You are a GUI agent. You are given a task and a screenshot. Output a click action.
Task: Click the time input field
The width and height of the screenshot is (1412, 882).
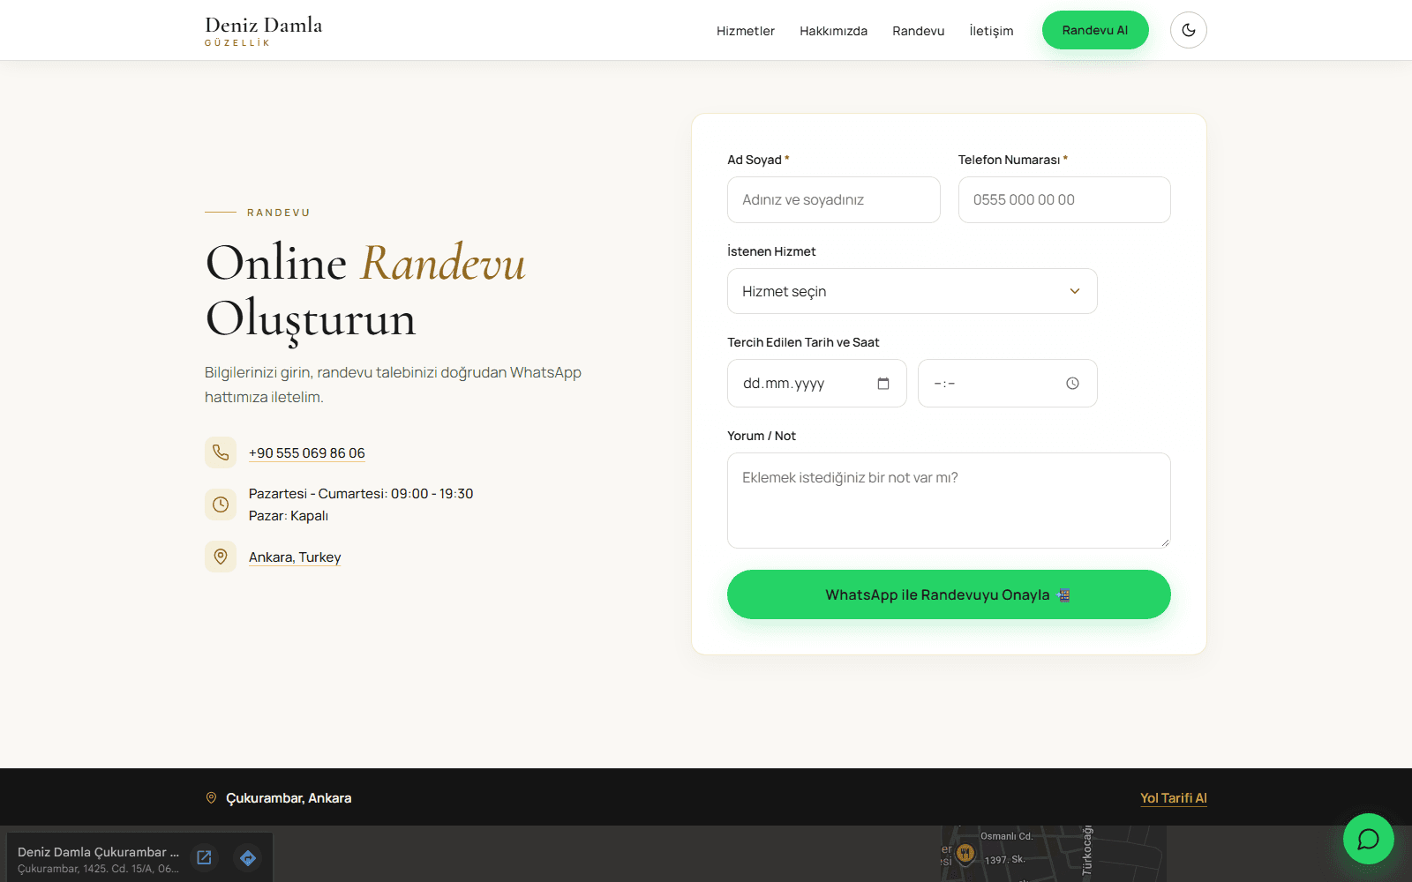pos(1007,384)
